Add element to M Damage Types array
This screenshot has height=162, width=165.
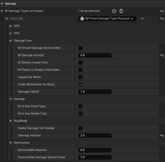(114, 11)
